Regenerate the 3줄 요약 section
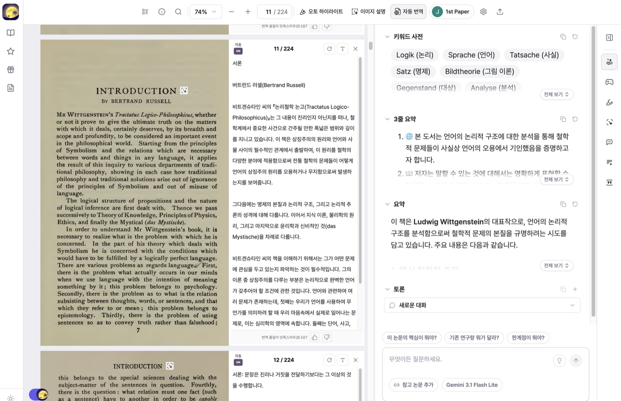 [575, 119]
